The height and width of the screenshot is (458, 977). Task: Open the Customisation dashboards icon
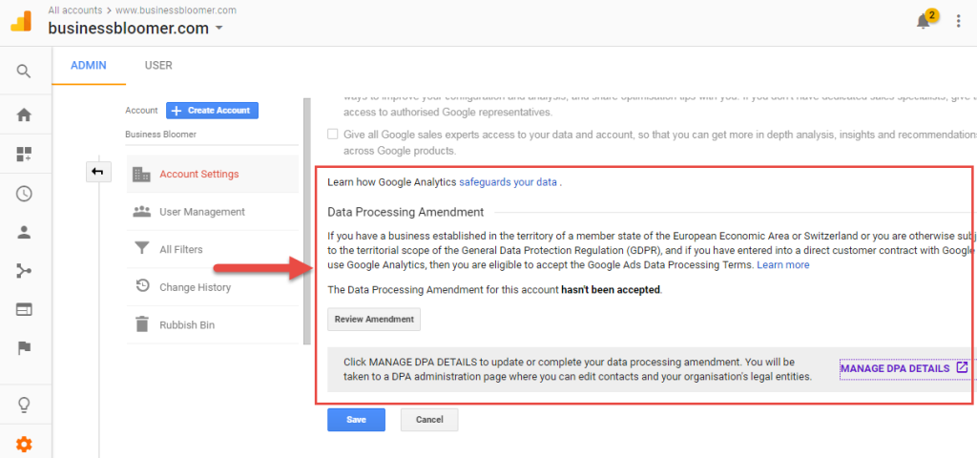coord(24,155)
